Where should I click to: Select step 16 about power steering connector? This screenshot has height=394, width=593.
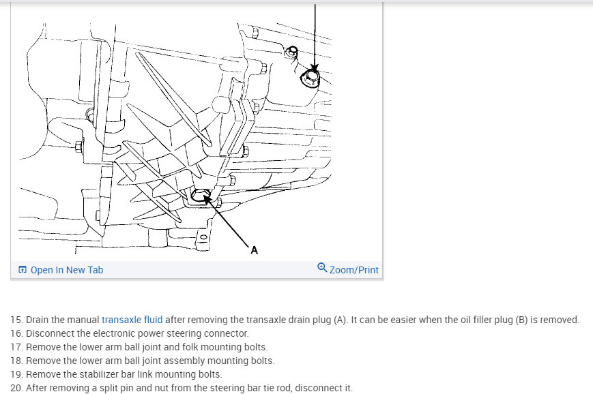130,333
